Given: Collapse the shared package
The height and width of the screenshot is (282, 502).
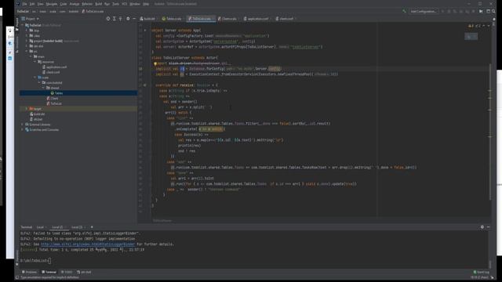Looking at the screenshot, I should pos(44,88).
